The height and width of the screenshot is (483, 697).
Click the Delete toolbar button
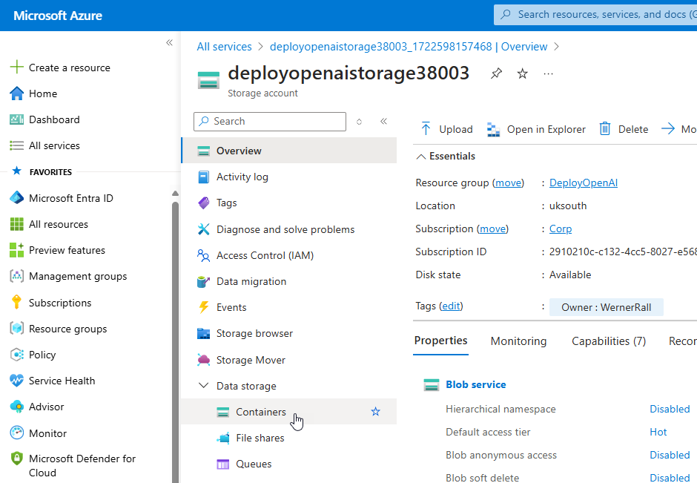624,129
